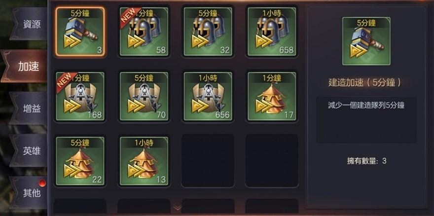The width and height of the screenshot is (434, 216).
Task: Select the NEW research compass speedup with 168
Action: (x=80, y=96)
